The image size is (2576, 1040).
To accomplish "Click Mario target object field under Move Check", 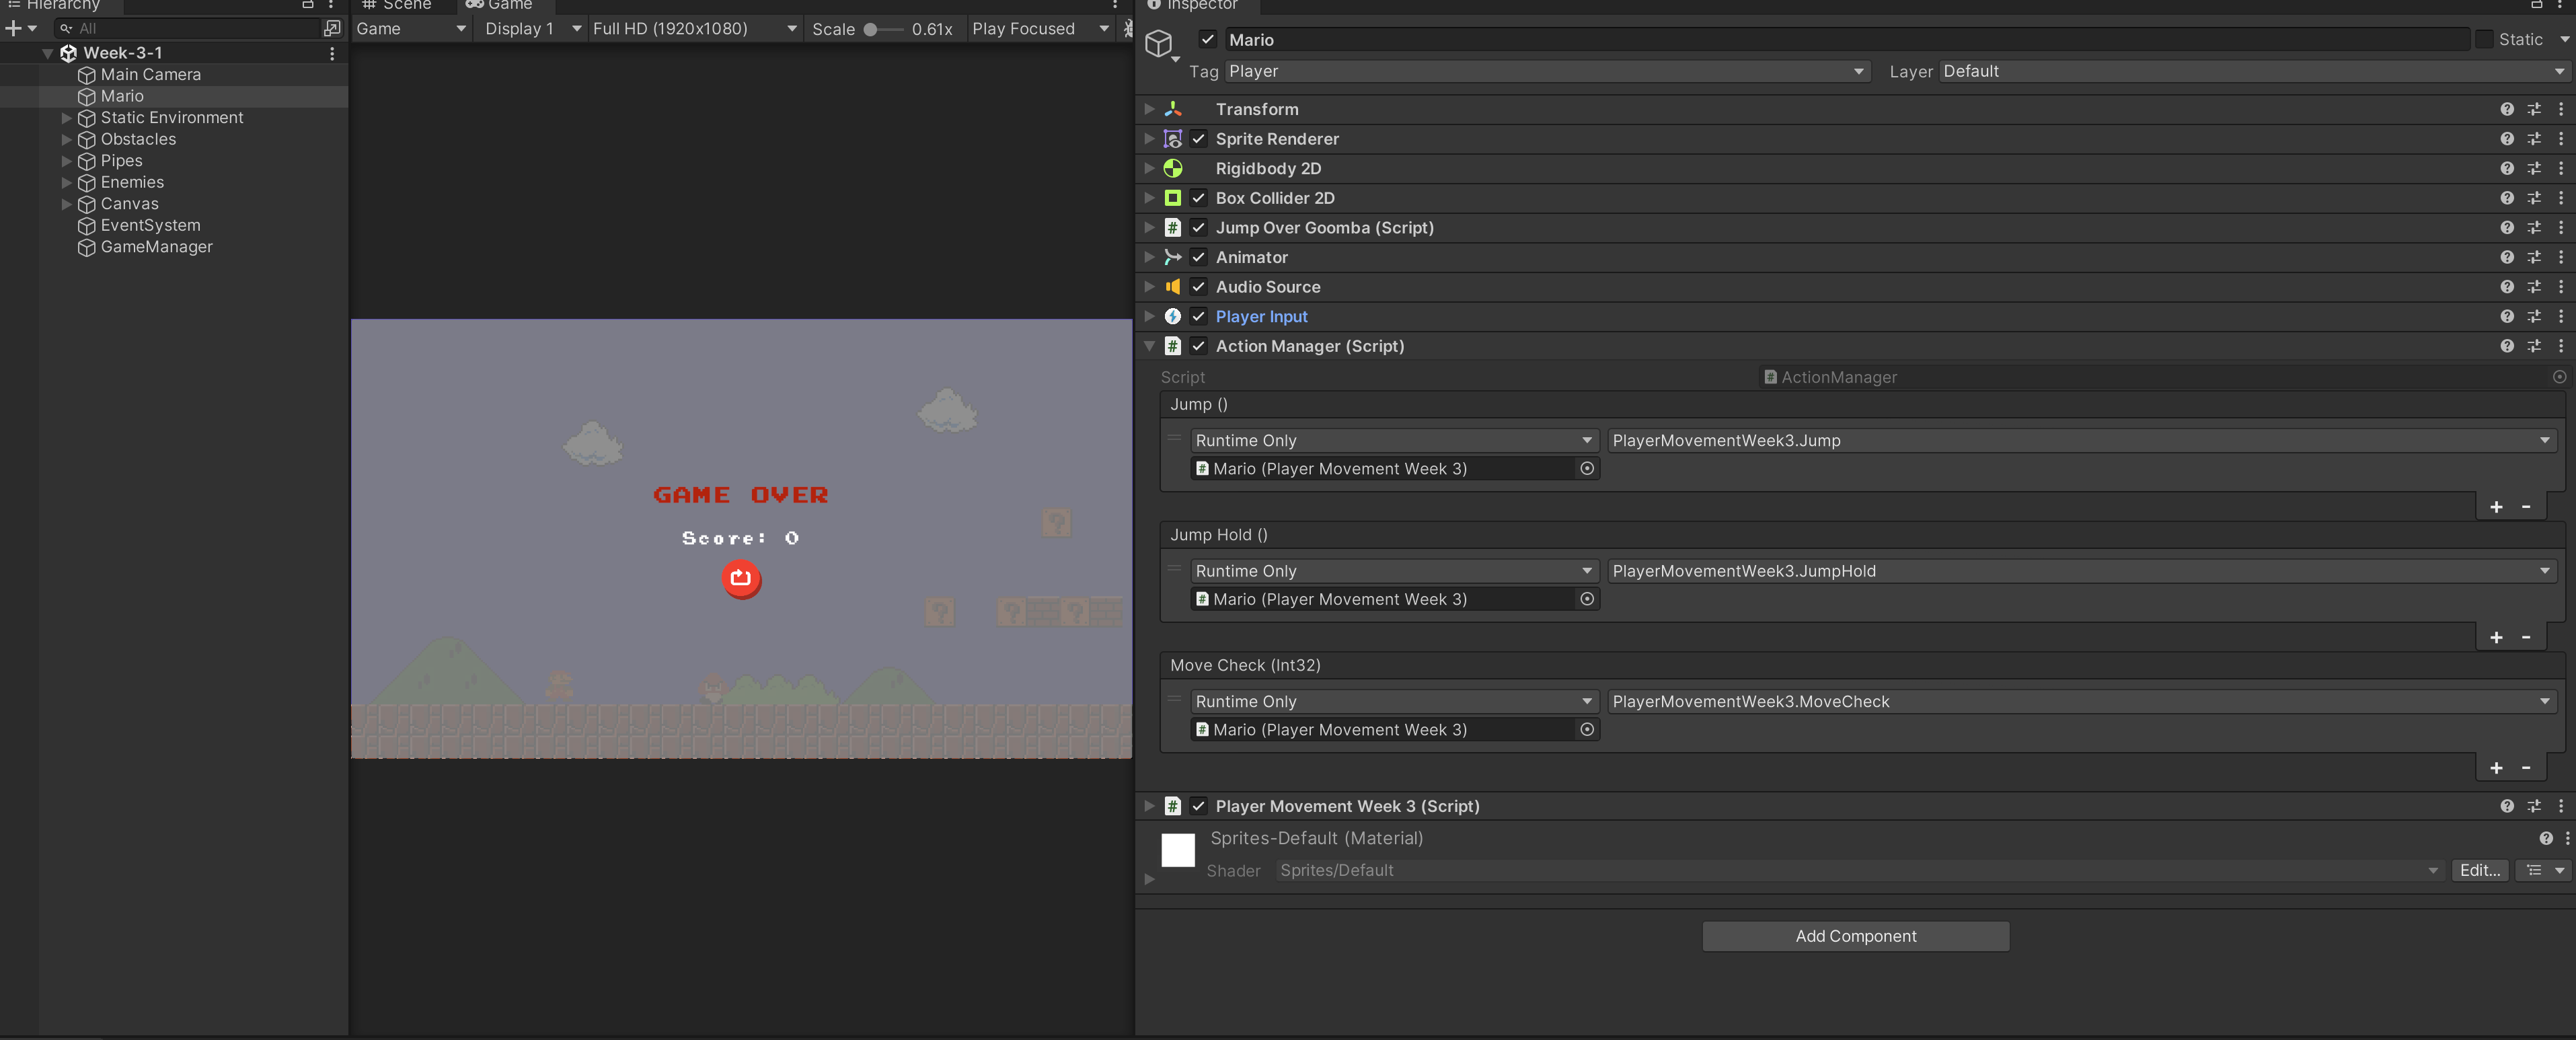I will pyautogui.click(x=1394, y=730).
